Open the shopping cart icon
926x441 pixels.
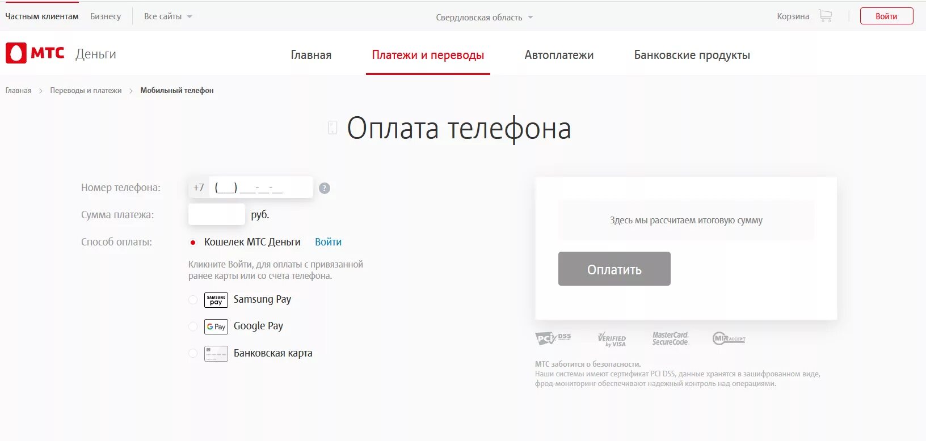825,16
